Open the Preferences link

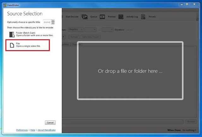pyautogui.click(x=22, y=130)
